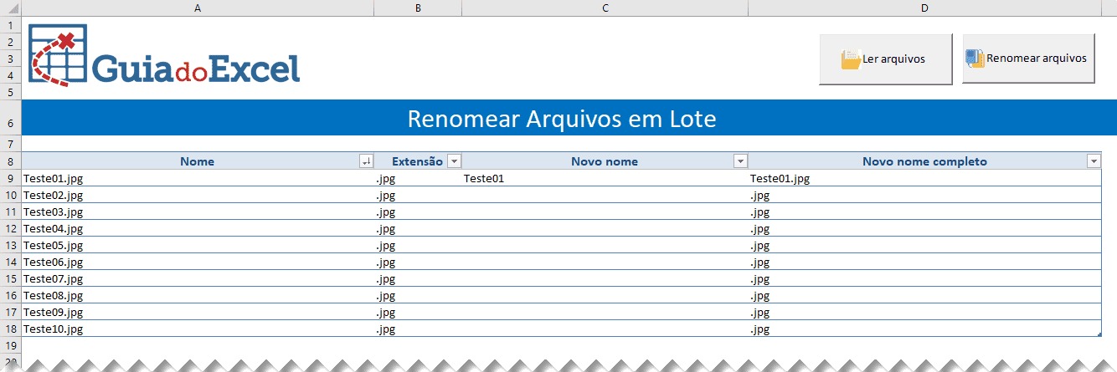Image resolution: width=1117 pixels, height=372 pixels.
Task: Select cell Teste03.jpg
Action: point(198,211)
